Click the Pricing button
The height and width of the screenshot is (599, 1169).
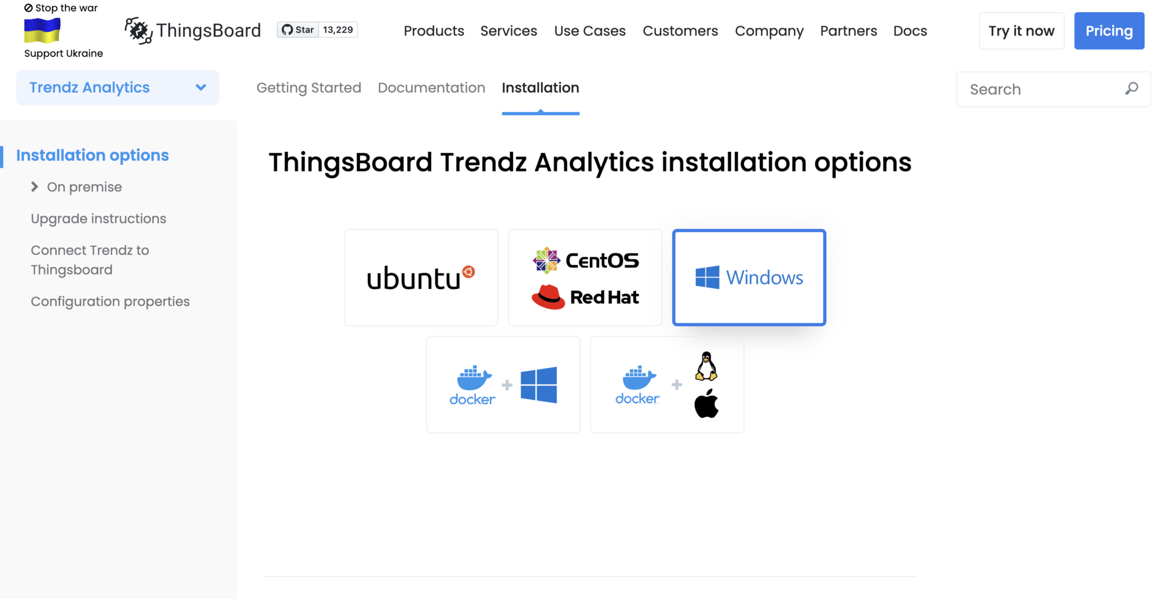tap(1109, 31)
